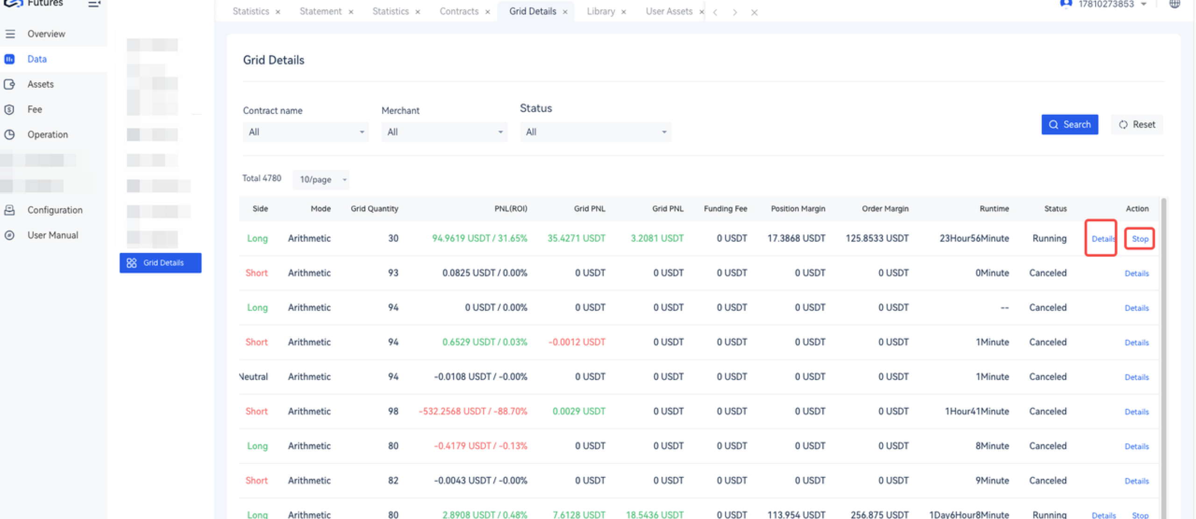
Task: Switch to the User Assets tab
Action: point(669,11)
